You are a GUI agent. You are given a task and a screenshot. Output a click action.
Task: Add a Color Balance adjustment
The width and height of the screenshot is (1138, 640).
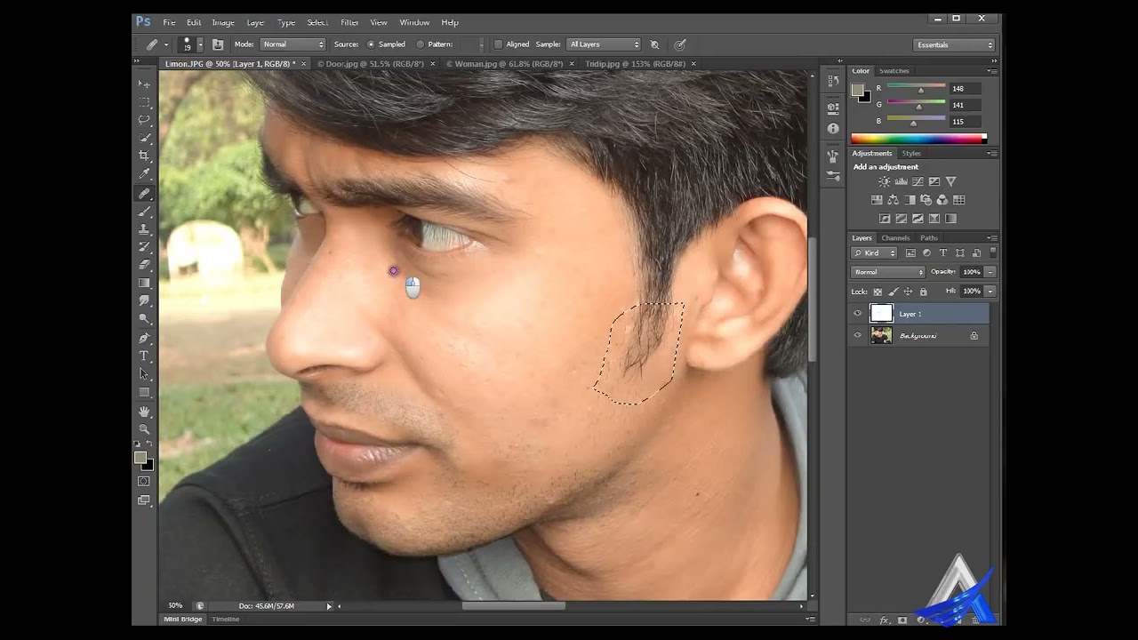click(x=893, y=200)
